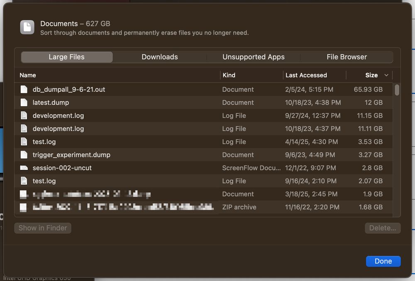Click the ScreenFlow icon for session-002-uncut
This screenshot has height=281, width=415.
[24, 168]
